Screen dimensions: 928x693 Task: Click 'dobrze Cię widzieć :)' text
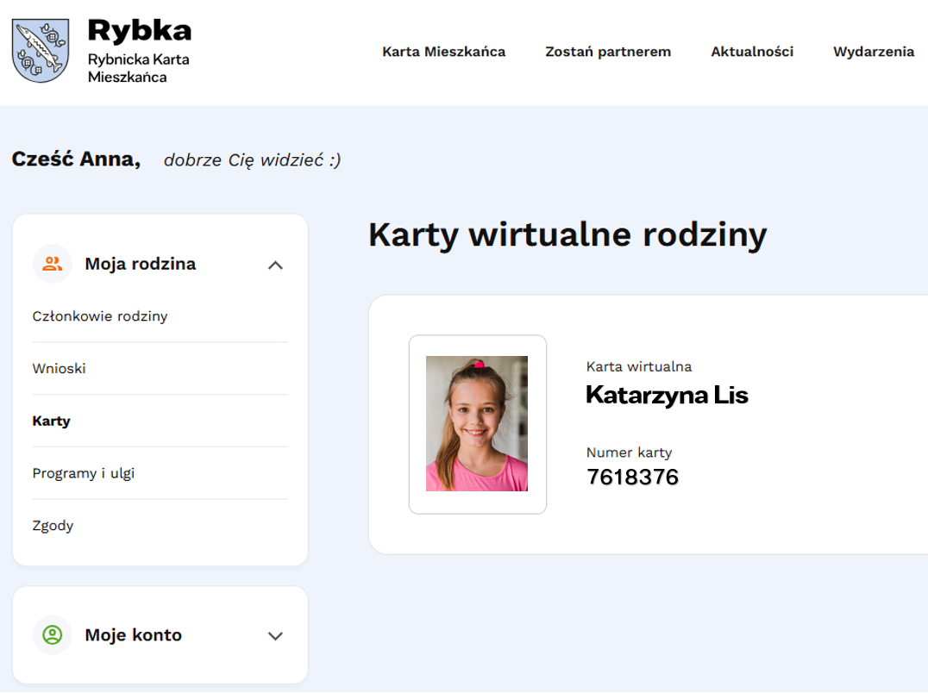[252, 160]
